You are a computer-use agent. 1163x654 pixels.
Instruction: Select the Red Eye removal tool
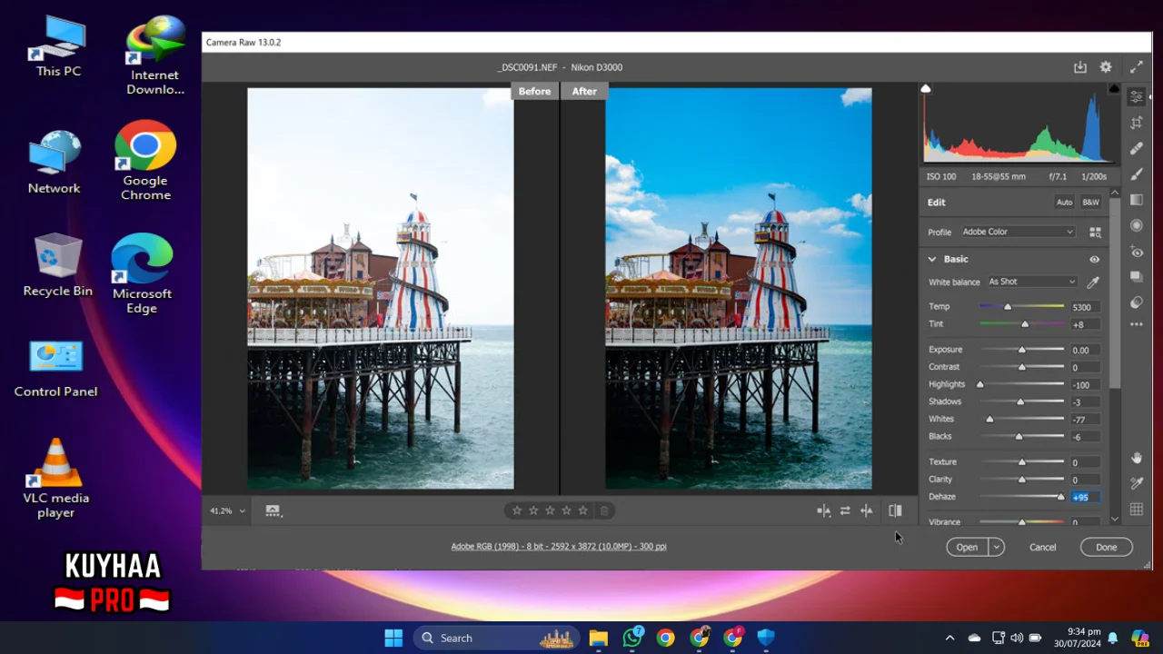(x=1137, y=252)
